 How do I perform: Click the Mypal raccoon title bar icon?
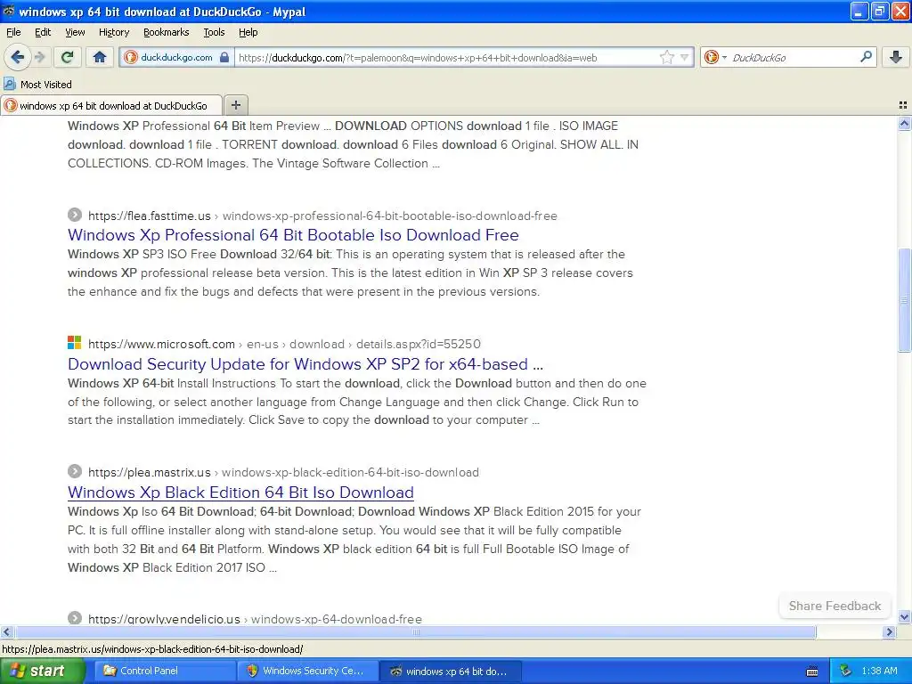click(x=9, y=11)
